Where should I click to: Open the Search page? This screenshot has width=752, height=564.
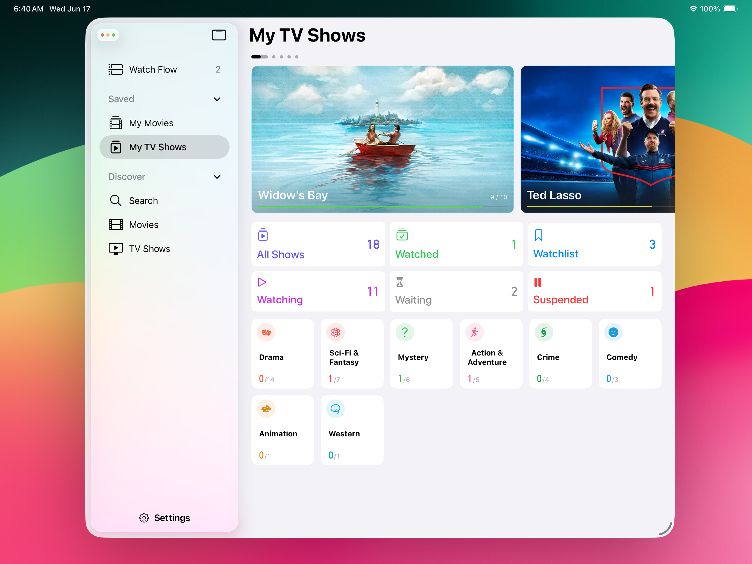164,201
